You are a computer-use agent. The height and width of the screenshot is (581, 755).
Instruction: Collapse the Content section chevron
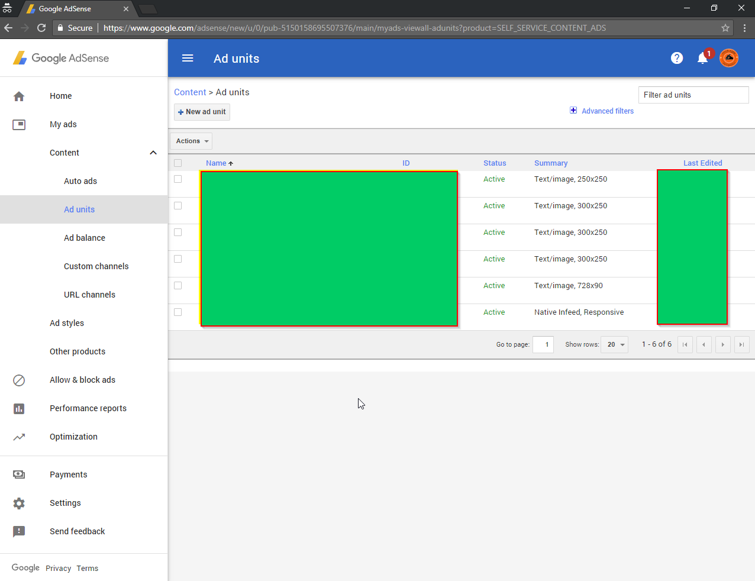(153, 153)
